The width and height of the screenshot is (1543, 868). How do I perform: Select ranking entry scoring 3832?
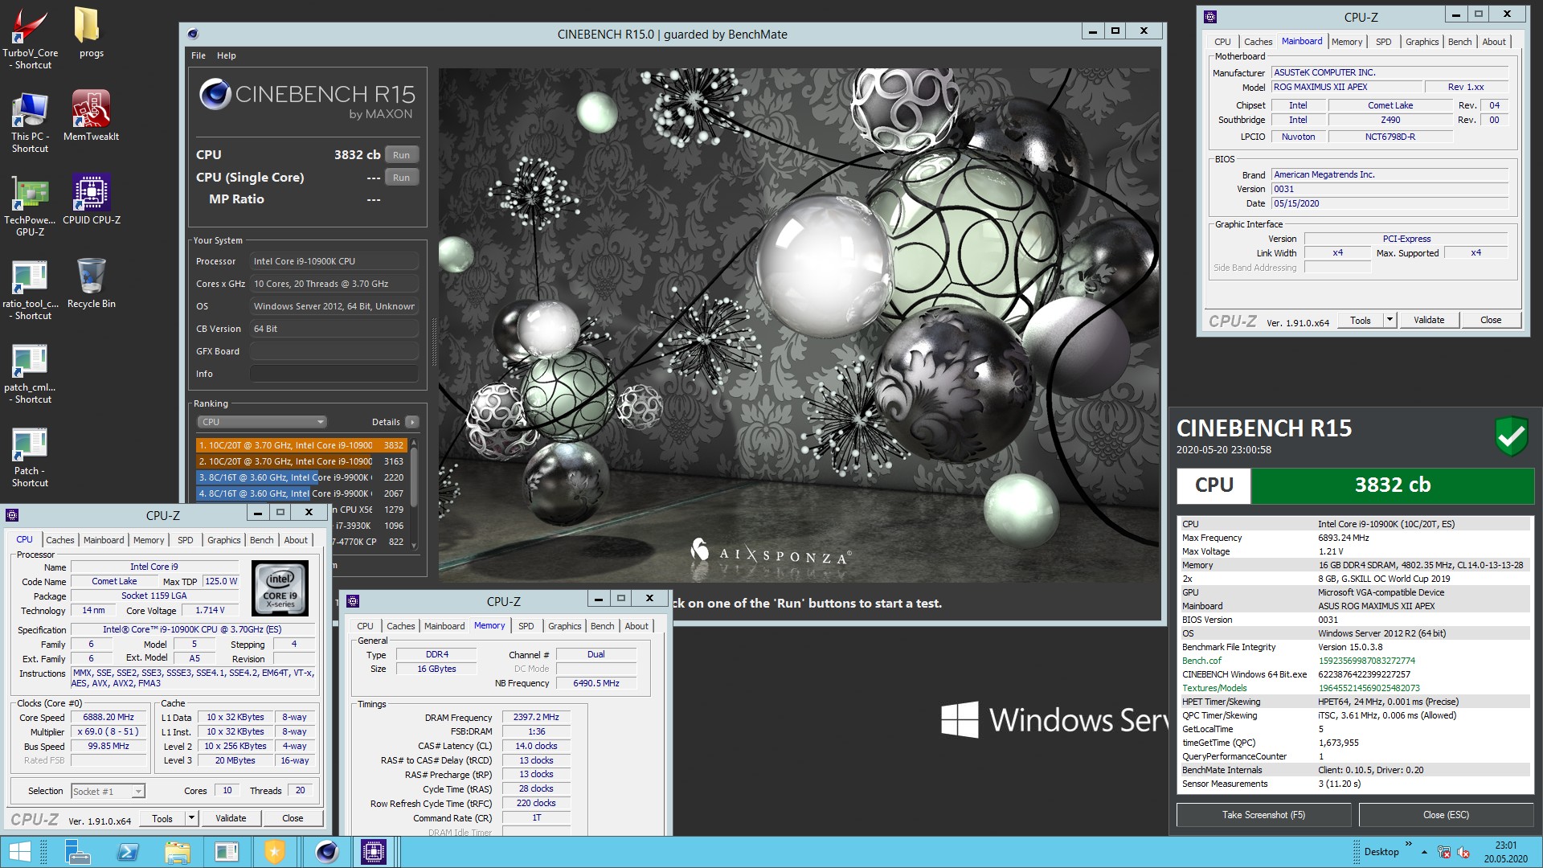click(301, 445)
